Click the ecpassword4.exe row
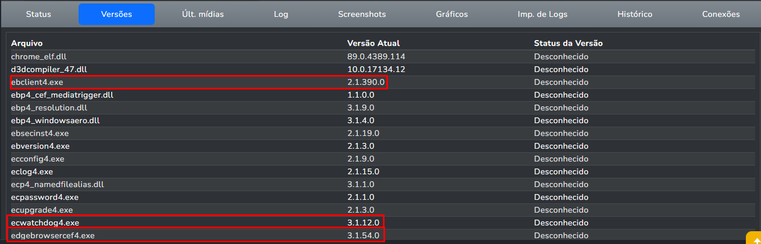The height and width of the screenshot is (244, 761). tap(44, 197)
